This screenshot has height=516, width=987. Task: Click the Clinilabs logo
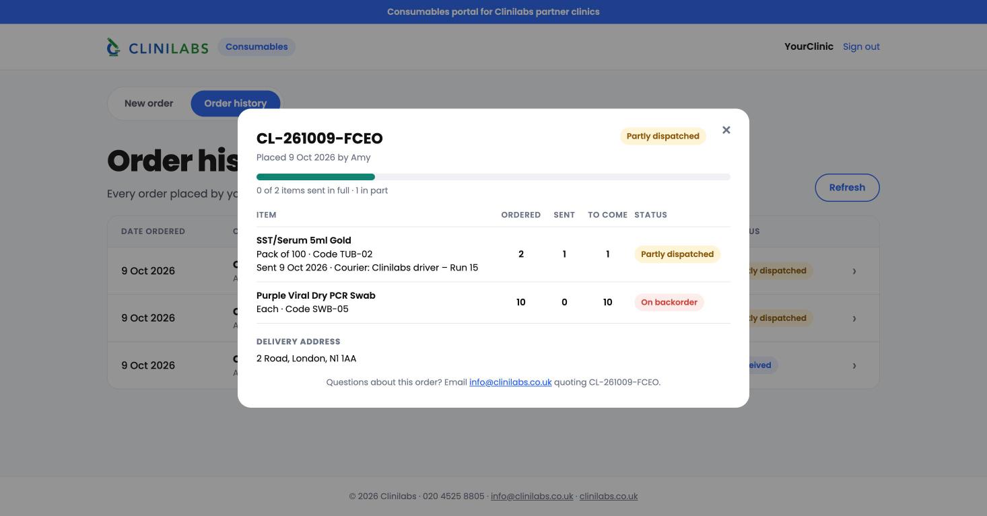pyautogui.click(x=158, y=47)
